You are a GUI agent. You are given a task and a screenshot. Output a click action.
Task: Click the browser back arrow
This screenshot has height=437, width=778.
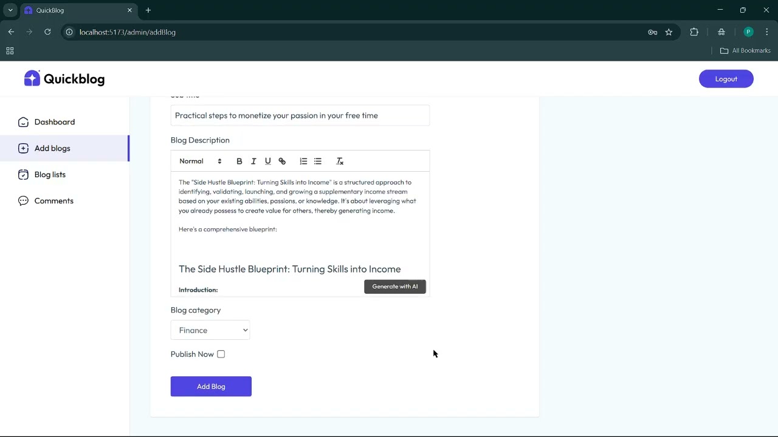point(11,32)
